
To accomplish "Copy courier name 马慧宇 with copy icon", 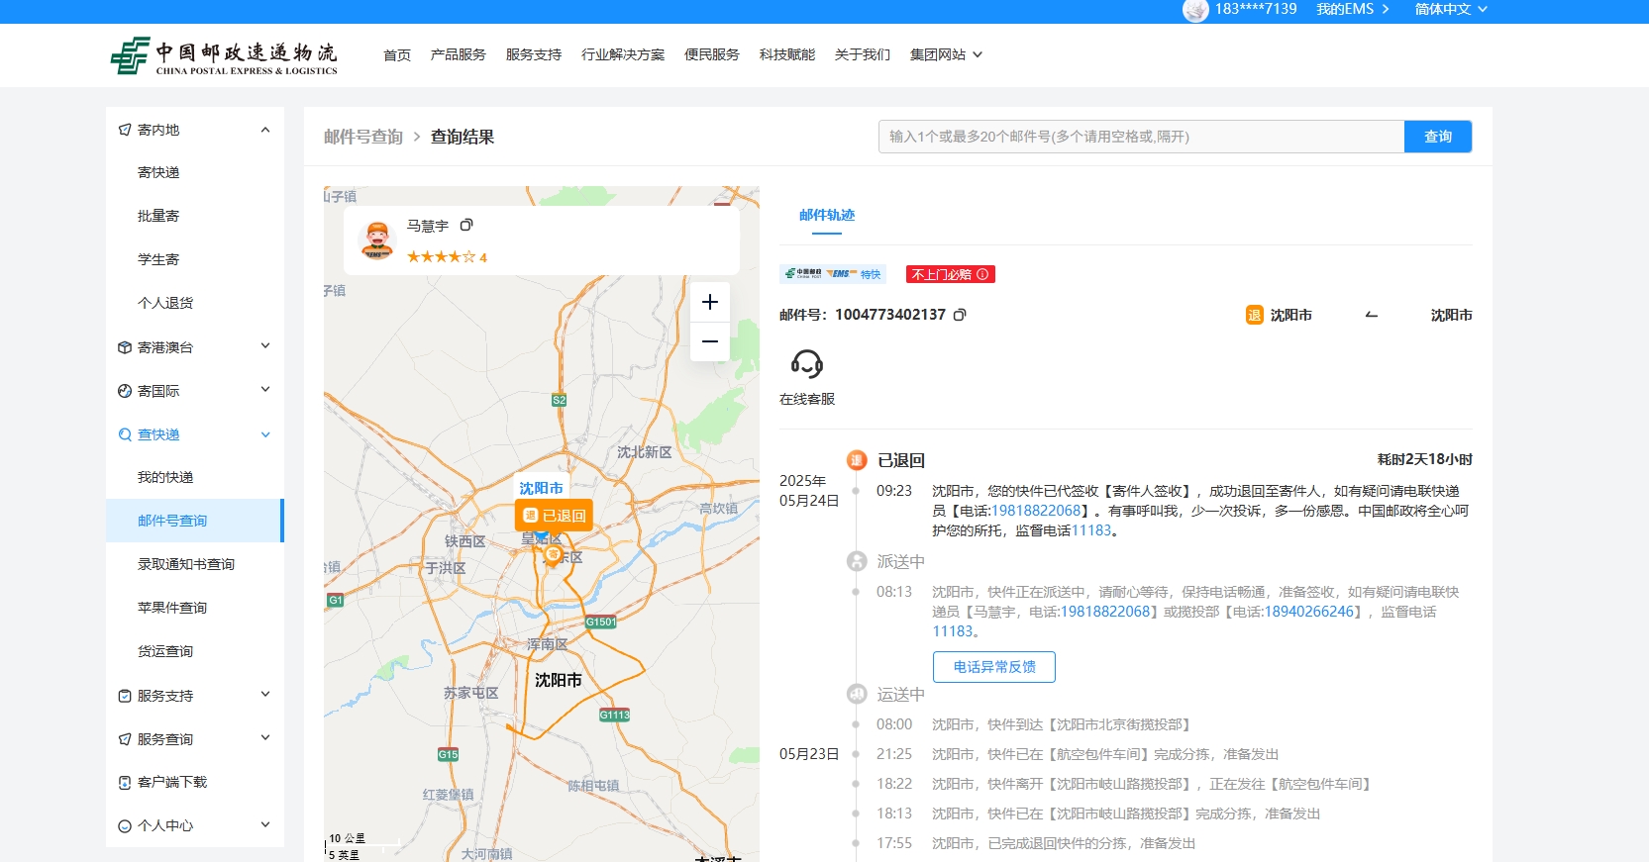I will [x=466, y=226].
